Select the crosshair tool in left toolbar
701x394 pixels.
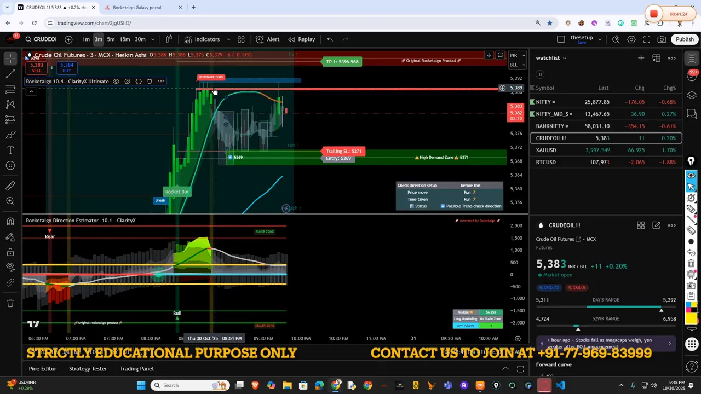pyautogui.click(x=10, y=57)
